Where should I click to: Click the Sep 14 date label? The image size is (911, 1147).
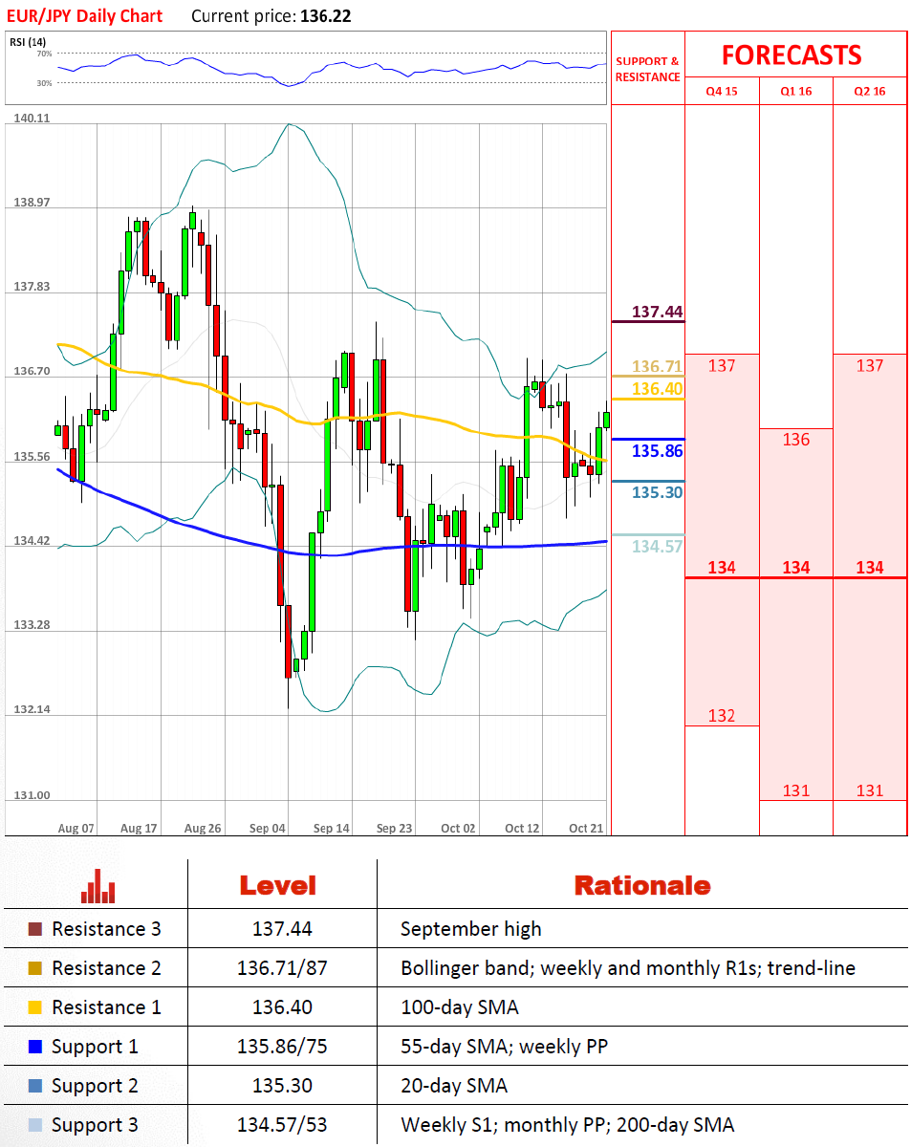coord(331,828)
